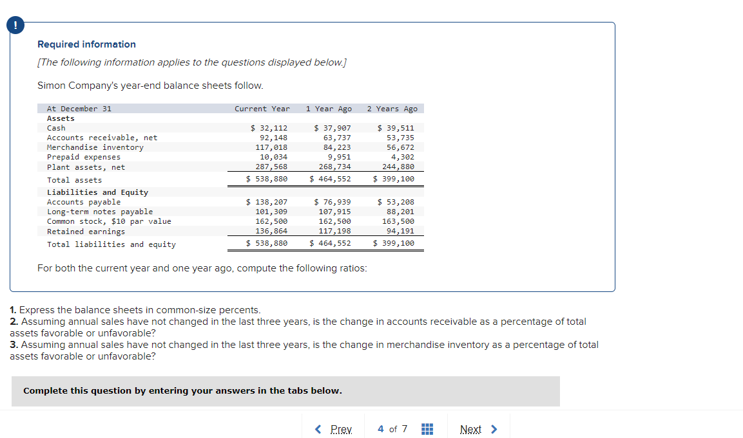Select the '2 Years Ago' column header
The image size is (743, 438).
[x=392, y=109]
